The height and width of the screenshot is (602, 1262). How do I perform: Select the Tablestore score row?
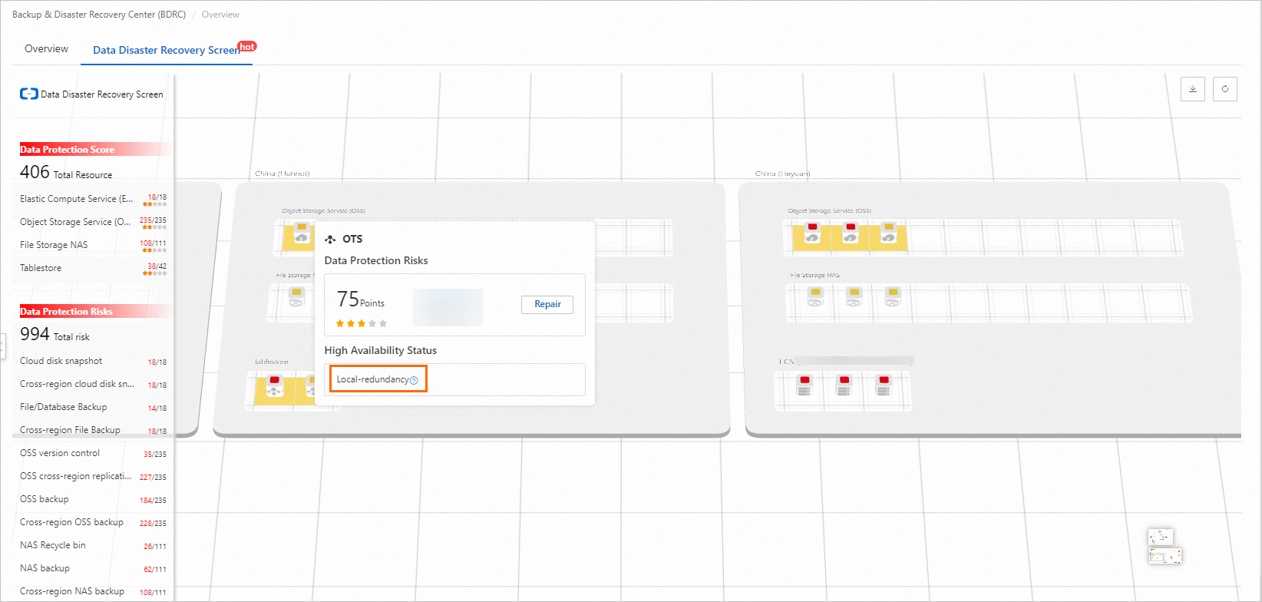93,268
